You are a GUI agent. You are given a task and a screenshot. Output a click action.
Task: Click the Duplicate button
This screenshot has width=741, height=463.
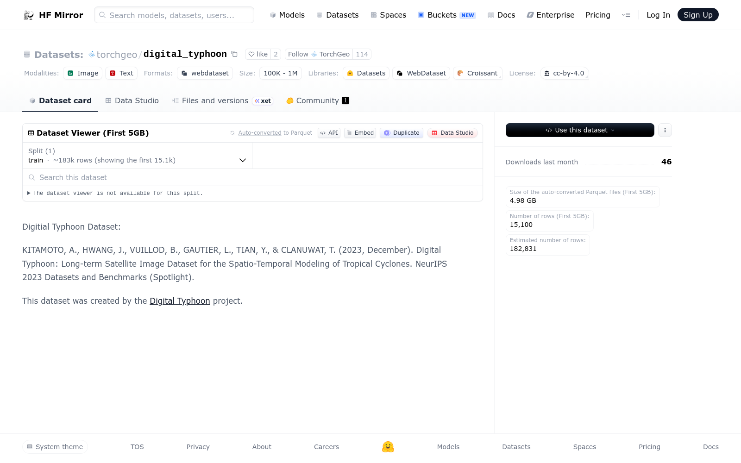pyautogui.click(x=402, y=133)
